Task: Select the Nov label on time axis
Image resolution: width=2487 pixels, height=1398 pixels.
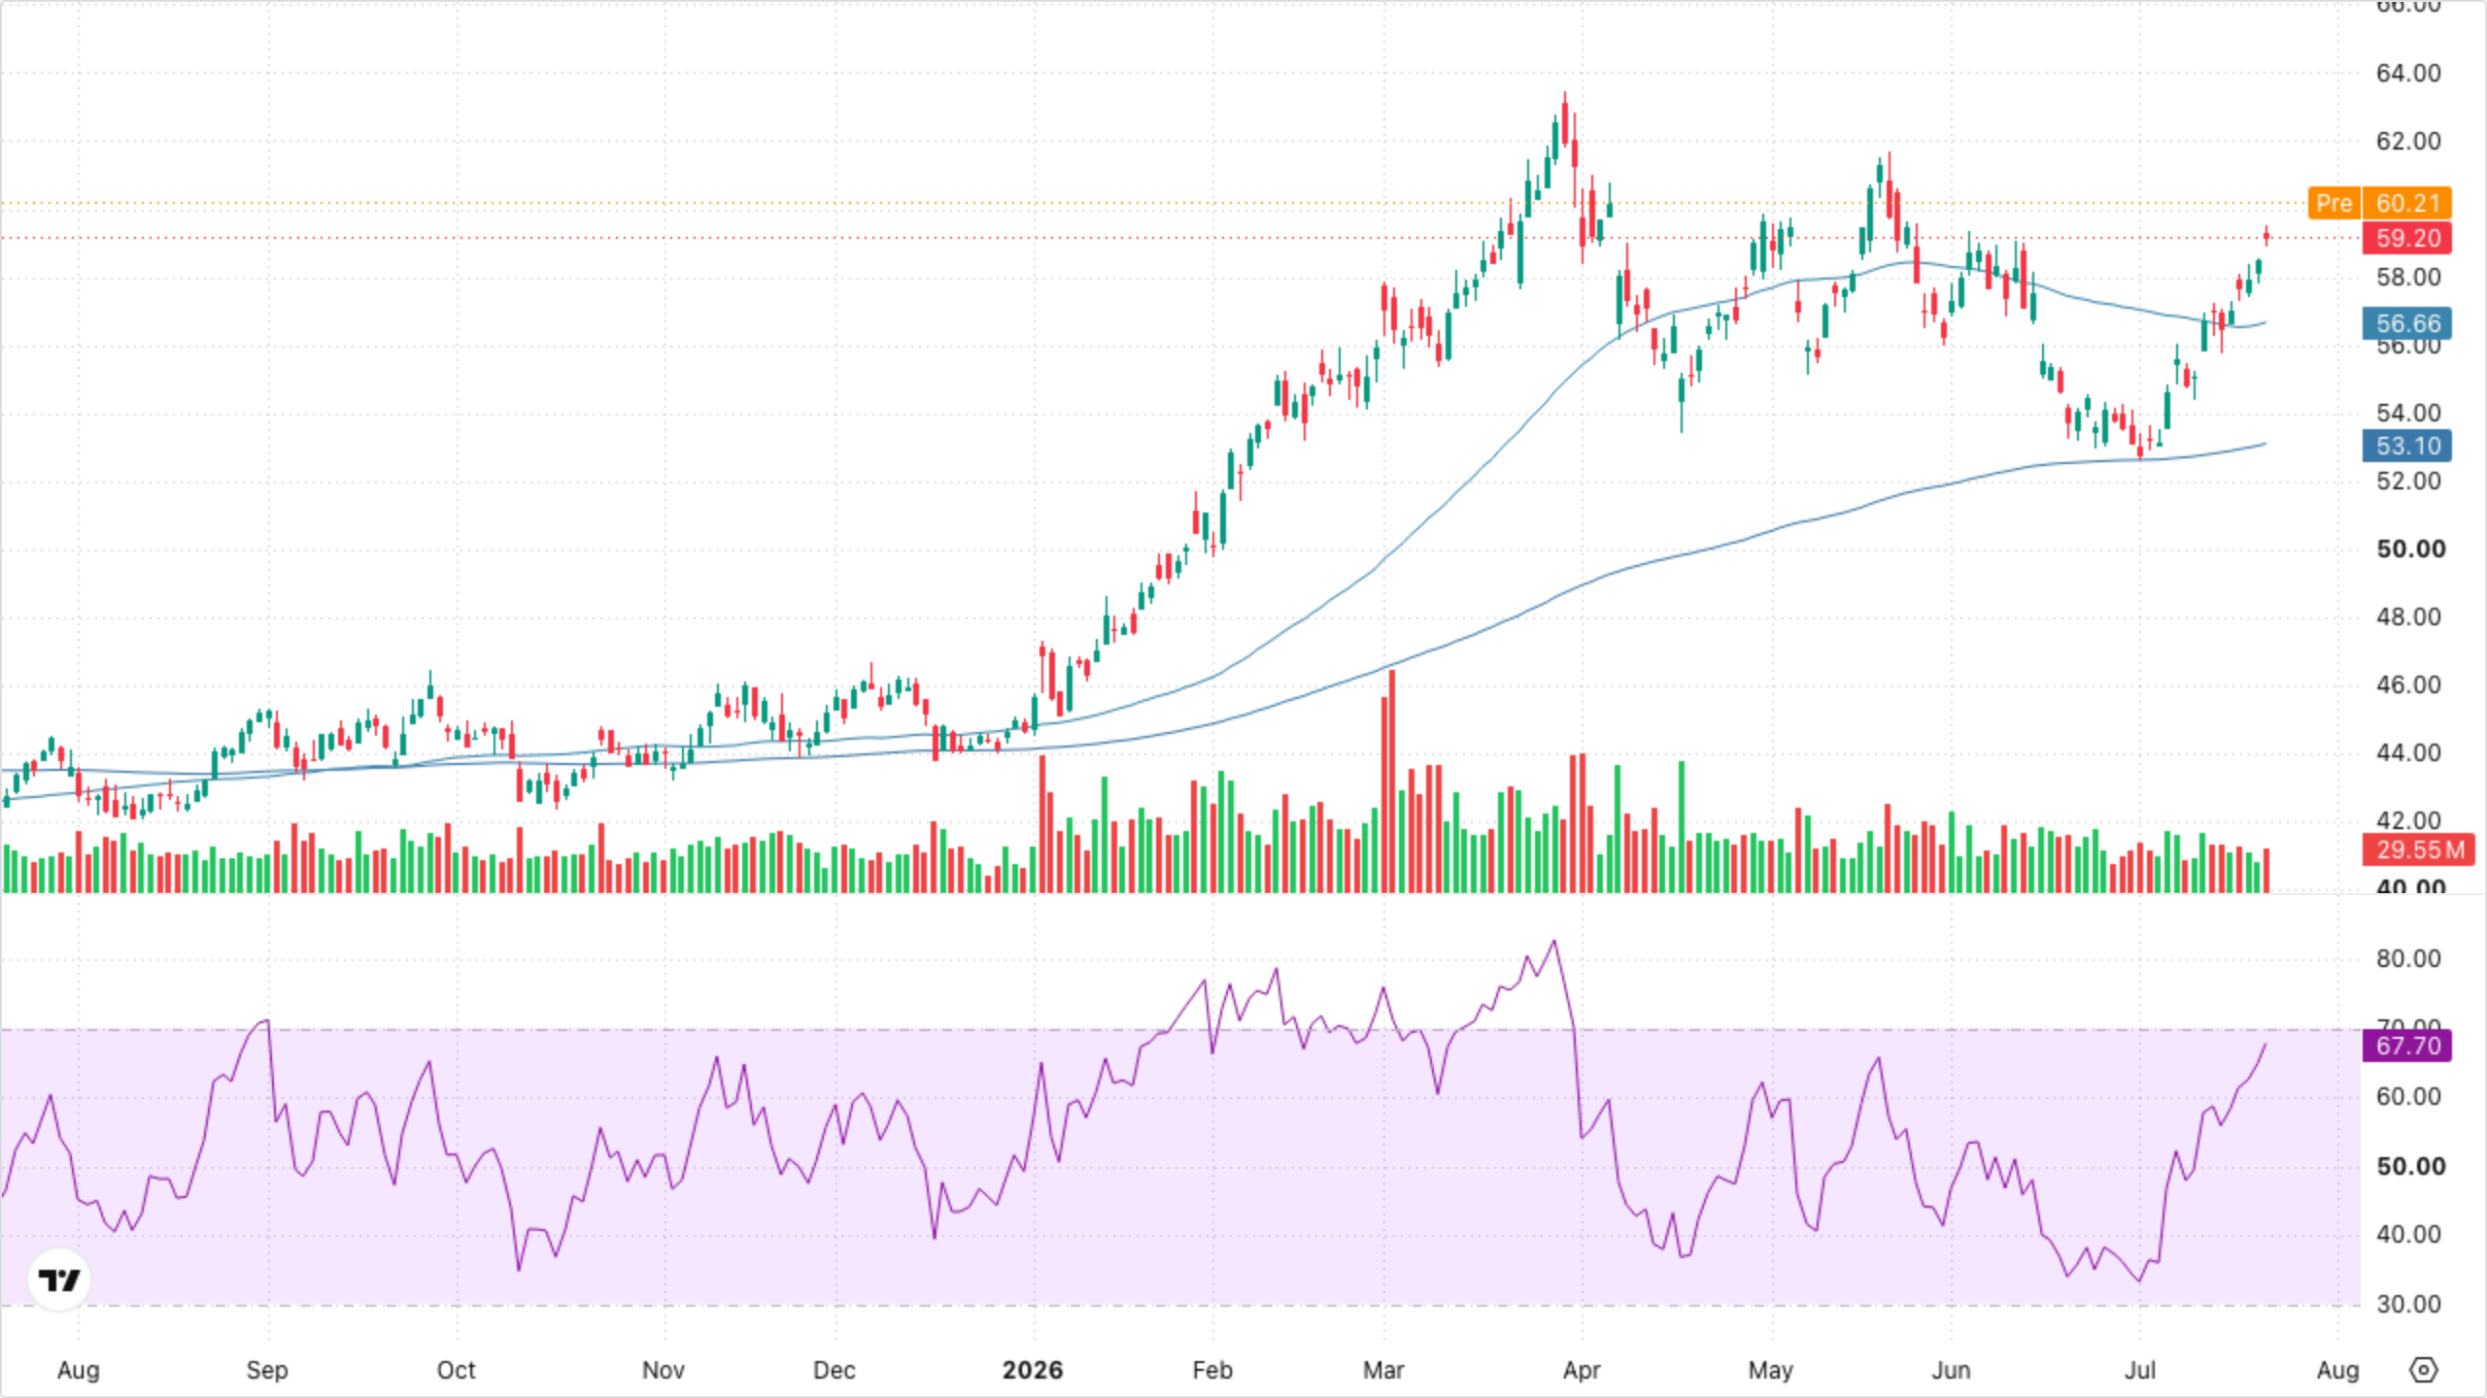Action: tap(664, 1370)
